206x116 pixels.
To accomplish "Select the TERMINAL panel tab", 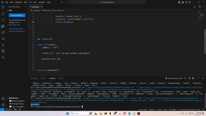I will click(52, 78).
